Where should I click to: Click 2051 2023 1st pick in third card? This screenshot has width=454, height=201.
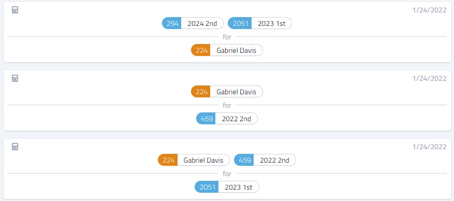coord(227,187)
